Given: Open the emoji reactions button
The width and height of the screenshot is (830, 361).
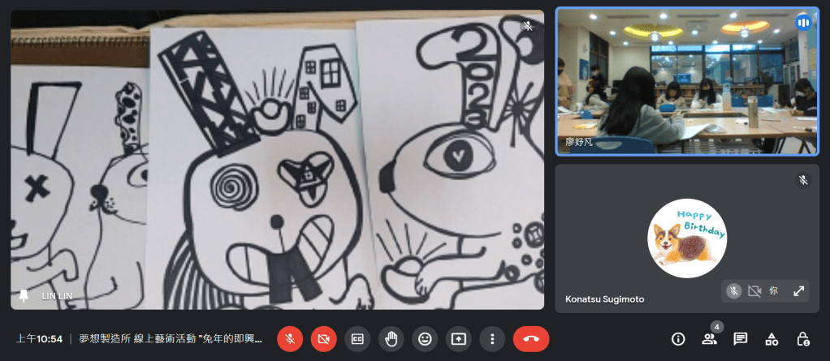Looking at the screenshot, I should (424, 338).
